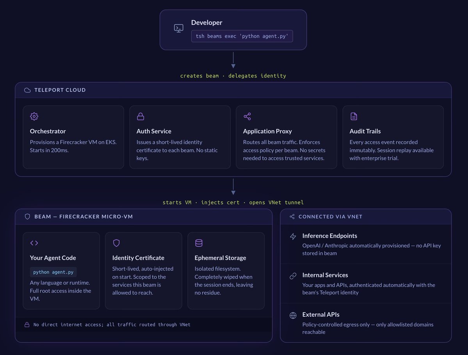468x355 pixels.
Task: Click 'OpenAI / Anthropic automatically provisioned' description
Action: (372, 249)
